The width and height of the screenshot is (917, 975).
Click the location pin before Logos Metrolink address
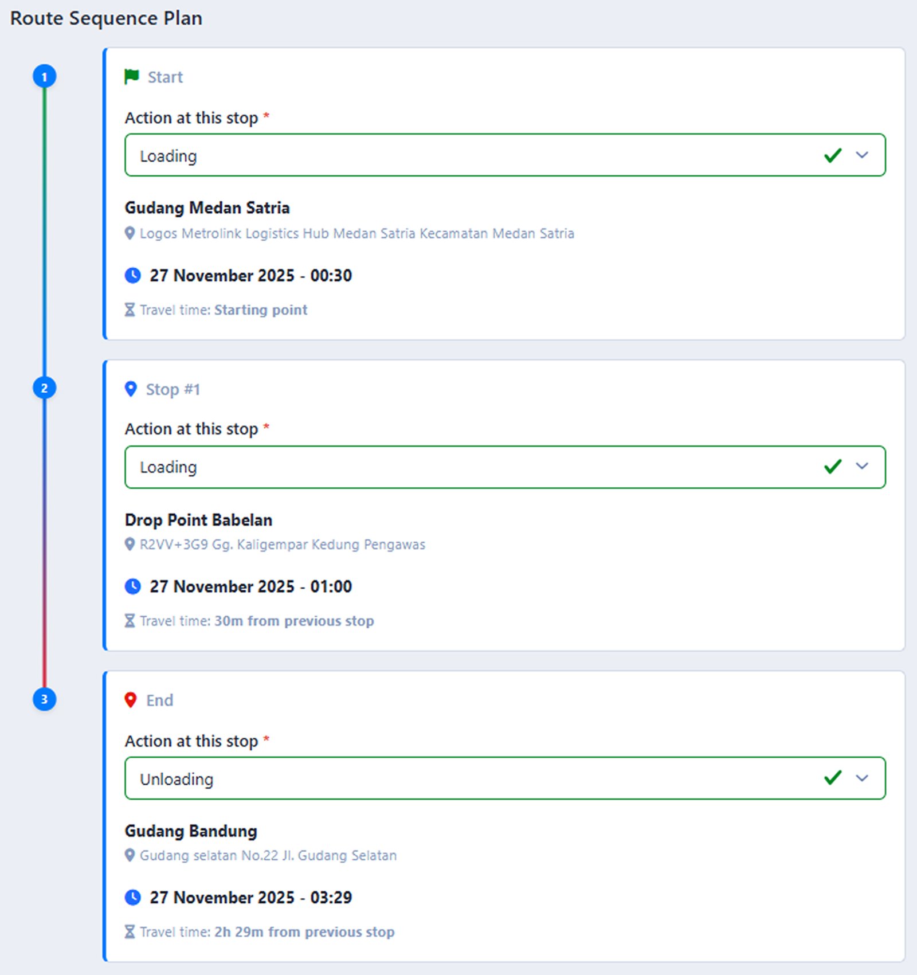click(130, 233)
